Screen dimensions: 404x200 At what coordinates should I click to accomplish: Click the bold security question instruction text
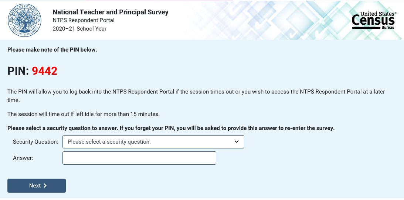pos(171,128)
